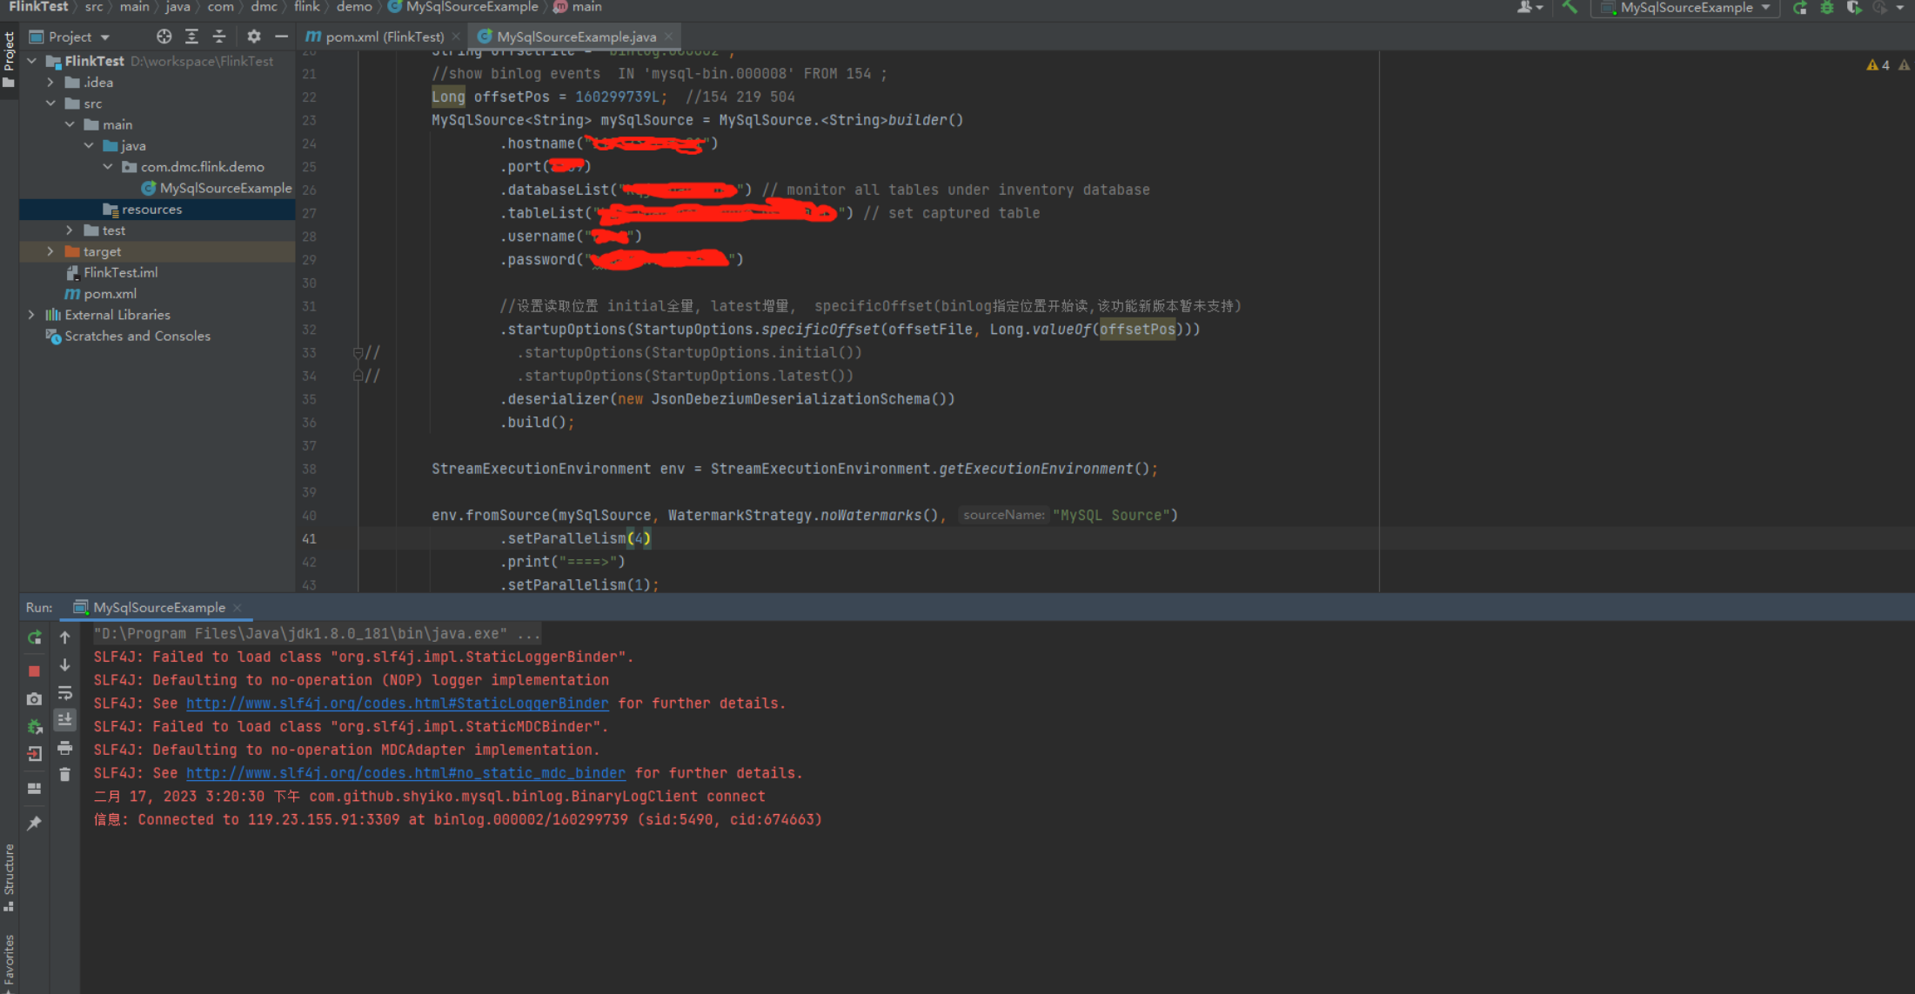This screenshot has width=1915, height=994.
Task: Expand the target folder
Action: [50, 251]
